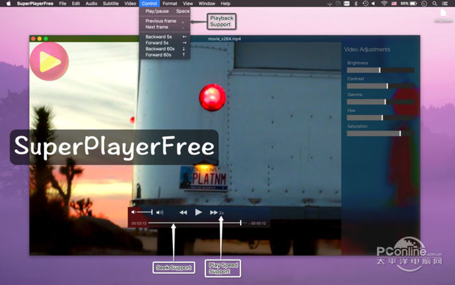Image resolution: width=455 pixels, height=285 pixels.
Task: Open the View menu
Action: [x=188, y=3]
